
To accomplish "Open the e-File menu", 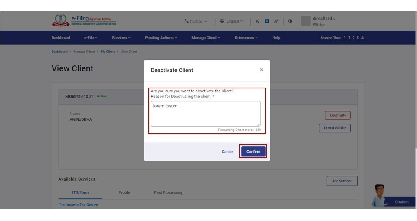I will coord(91,38).
